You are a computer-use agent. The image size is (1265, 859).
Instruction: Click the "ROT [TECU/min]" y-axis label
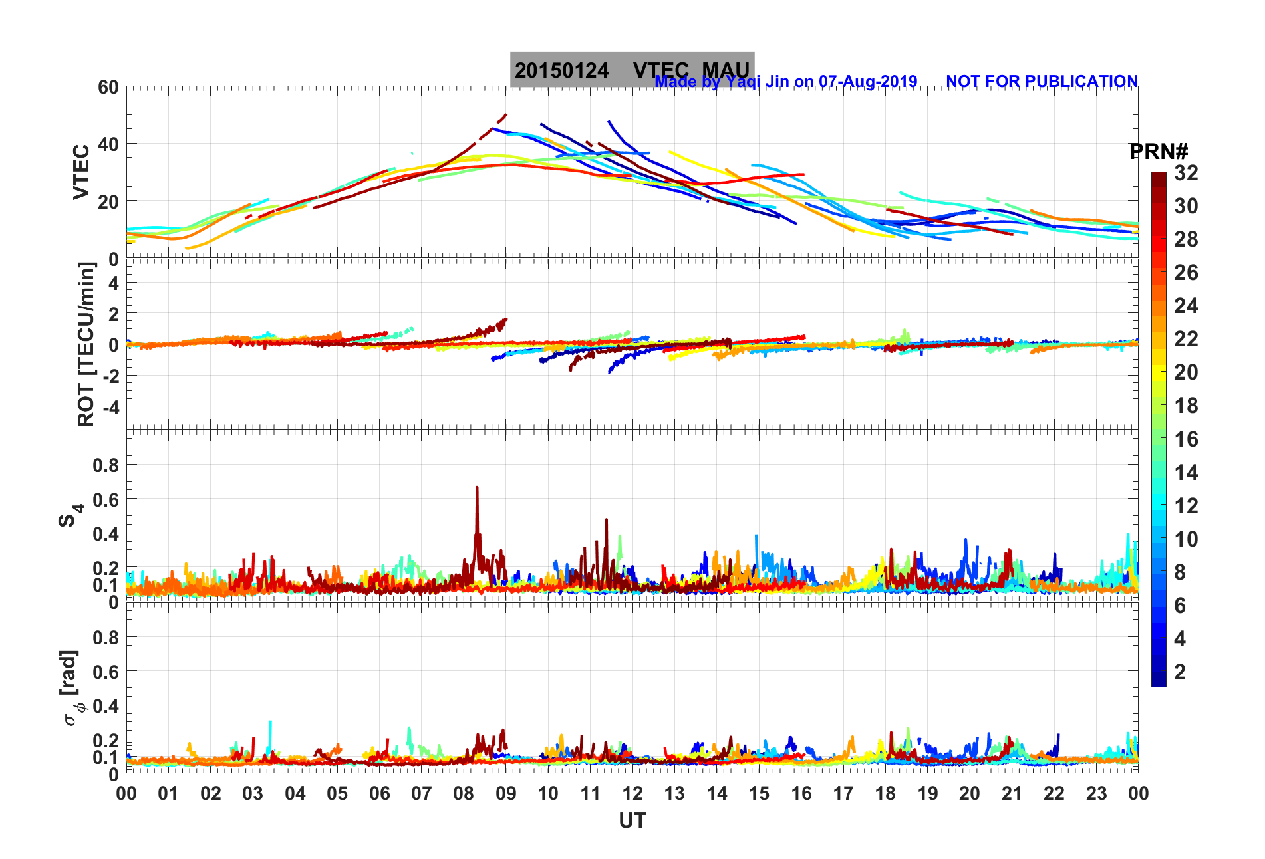86,344
